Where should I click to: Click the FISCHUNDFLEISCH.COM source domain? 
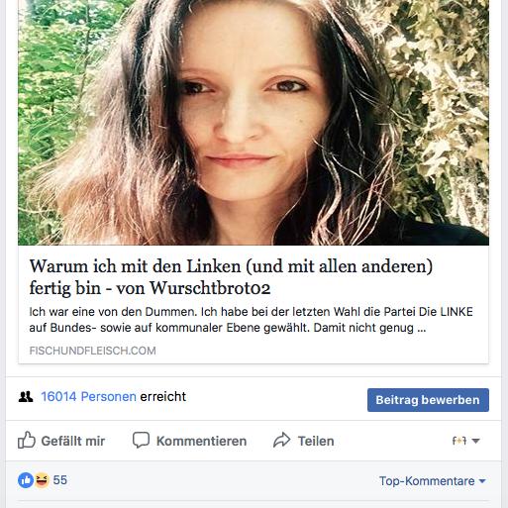pos(92,351)
